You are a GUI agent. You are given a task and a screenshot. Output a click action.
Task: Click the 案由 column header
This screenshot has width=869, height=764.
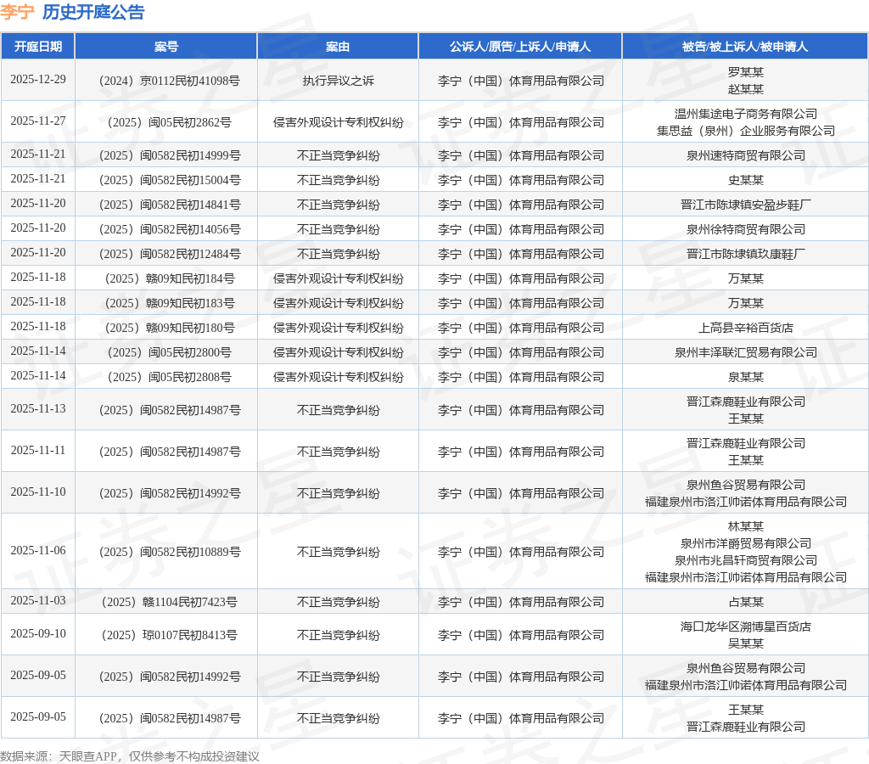pos(338,47)
